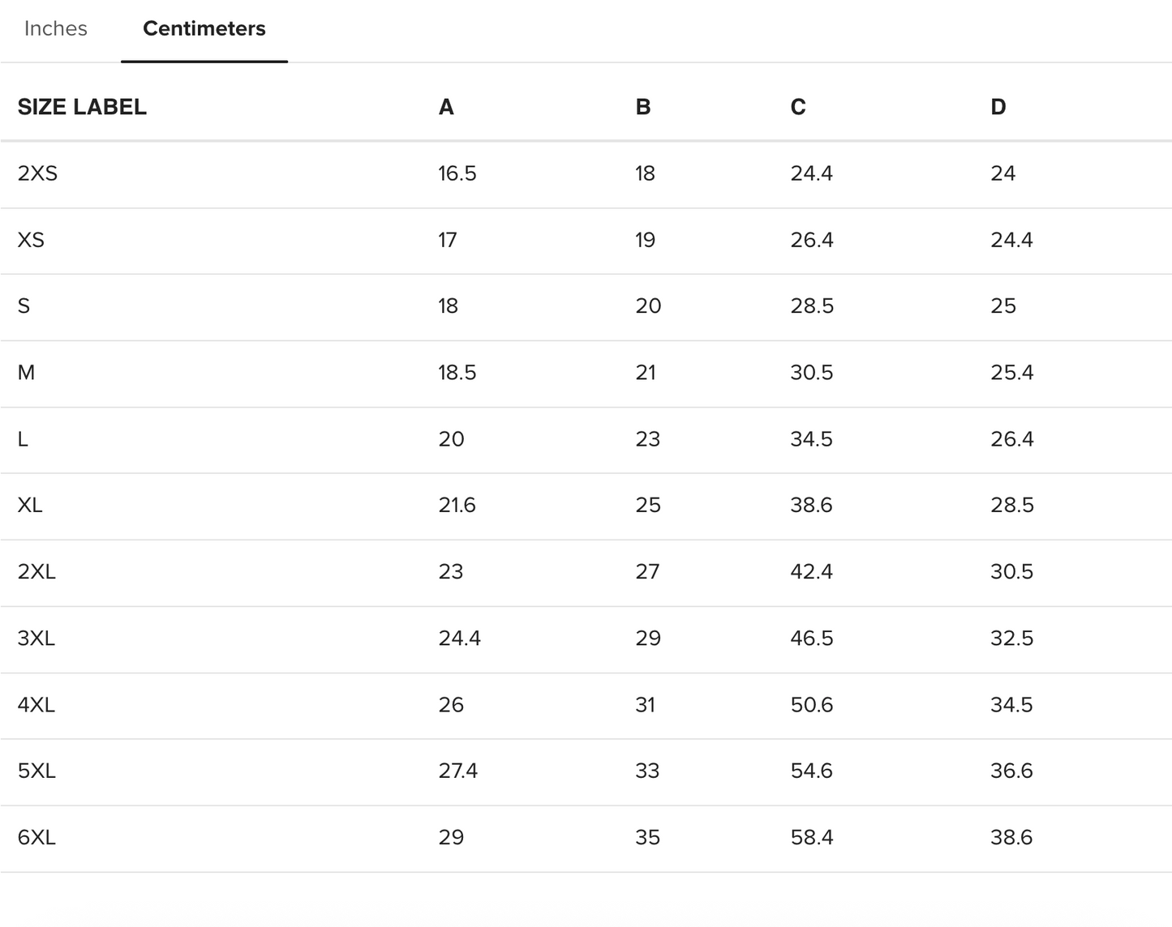This screenshot has width=1172, height=927.
Task: Click column header C
Action: click(798, 107)
